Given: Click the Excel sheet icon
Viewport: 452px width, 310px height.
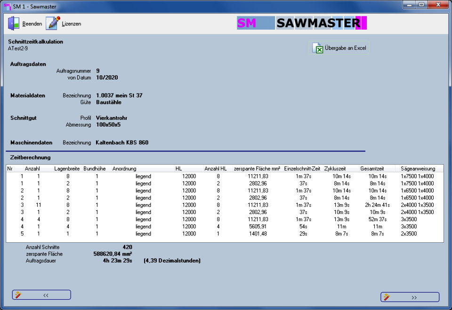Looking at the screenshot, I should 318,48.
